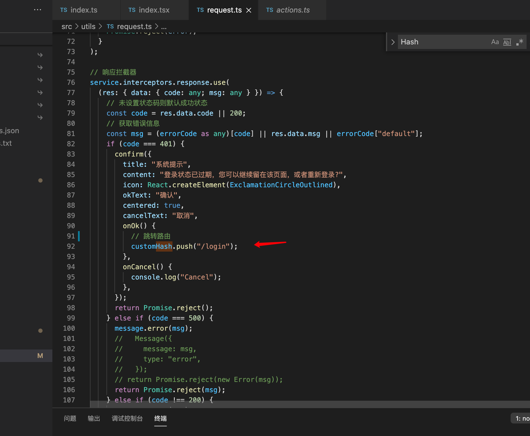Viewport: 530px width, 436px height.
Task: Switch to the index.ts editor tab
Action: coord(86,10)
